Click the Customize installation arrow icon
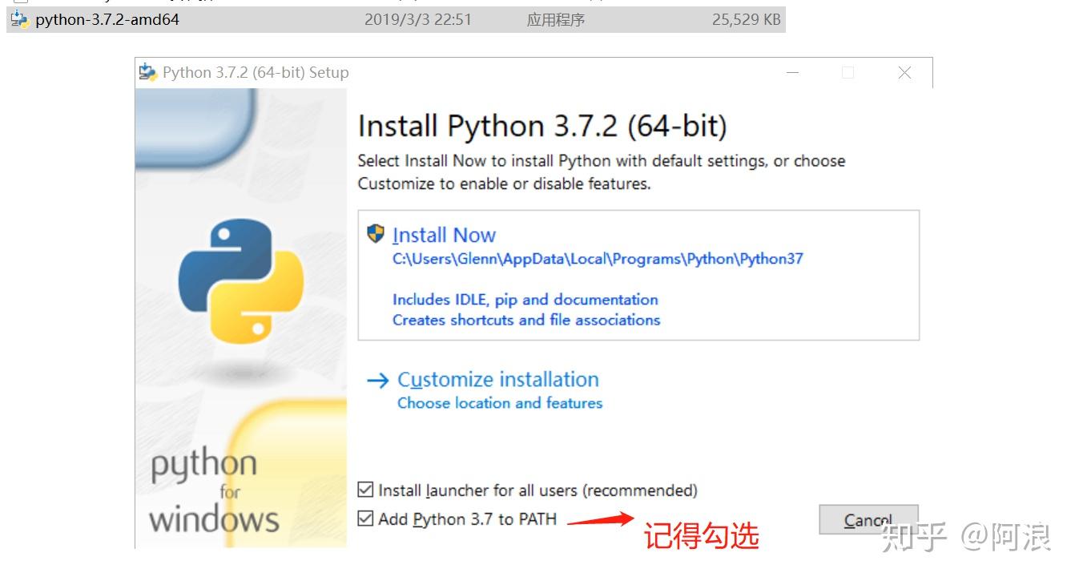The image size is (1079, 581). click(x=377, y=380)
